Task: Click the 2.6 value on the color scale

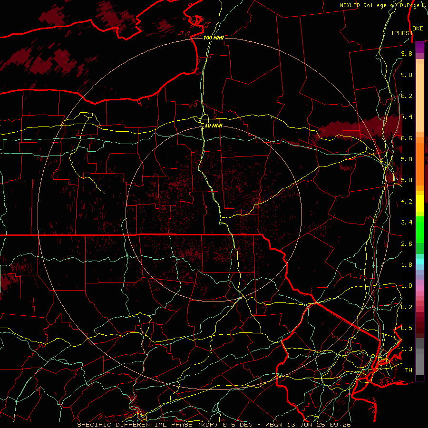Action: point(407,244)
